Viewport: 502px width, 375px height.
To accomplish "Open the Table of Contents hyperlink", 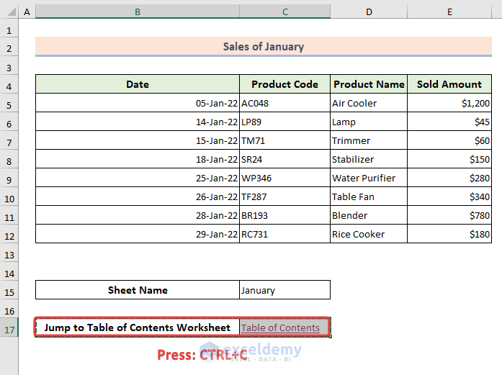I will (x=280, y=328).
